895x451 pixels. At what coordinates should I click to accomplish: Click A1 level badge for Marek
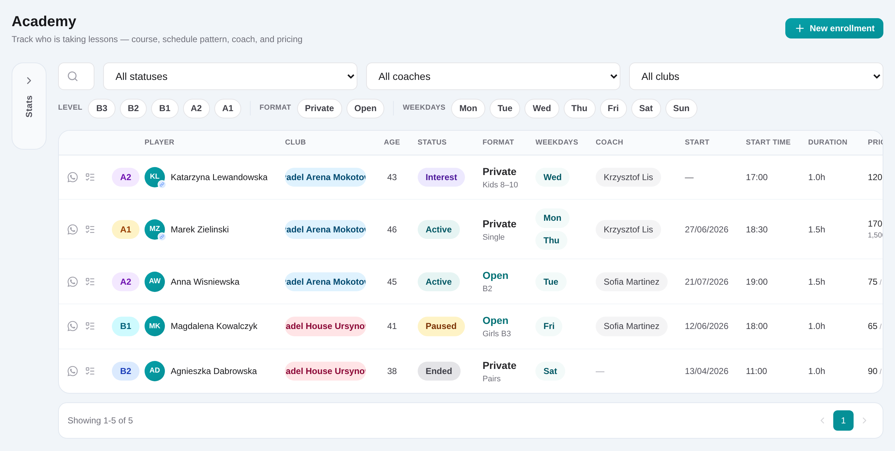tap(126, 229)
